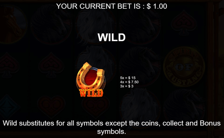The width and height of the screenshot is (224, 138).
Task: Click the dimmed blue diamond symbol
Action: [9, 107]
